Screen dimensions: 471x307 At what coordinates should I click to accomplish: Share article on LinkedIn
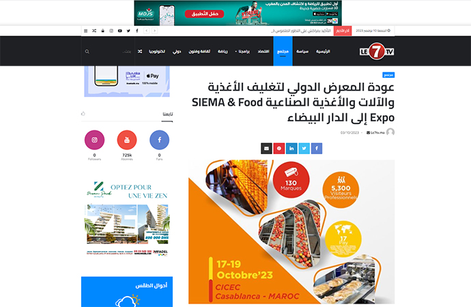[x=291, y=148]
